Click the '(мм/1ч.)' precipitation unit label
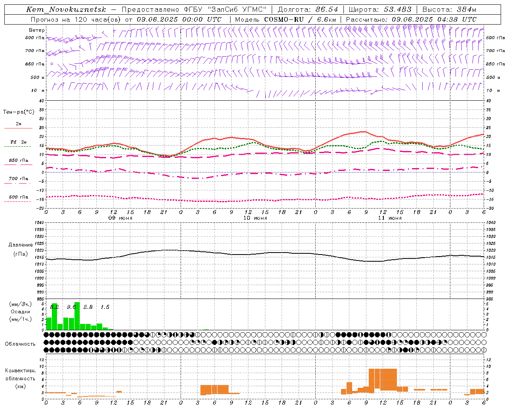This screenshot has height=406, width=507. pos(21,319)
